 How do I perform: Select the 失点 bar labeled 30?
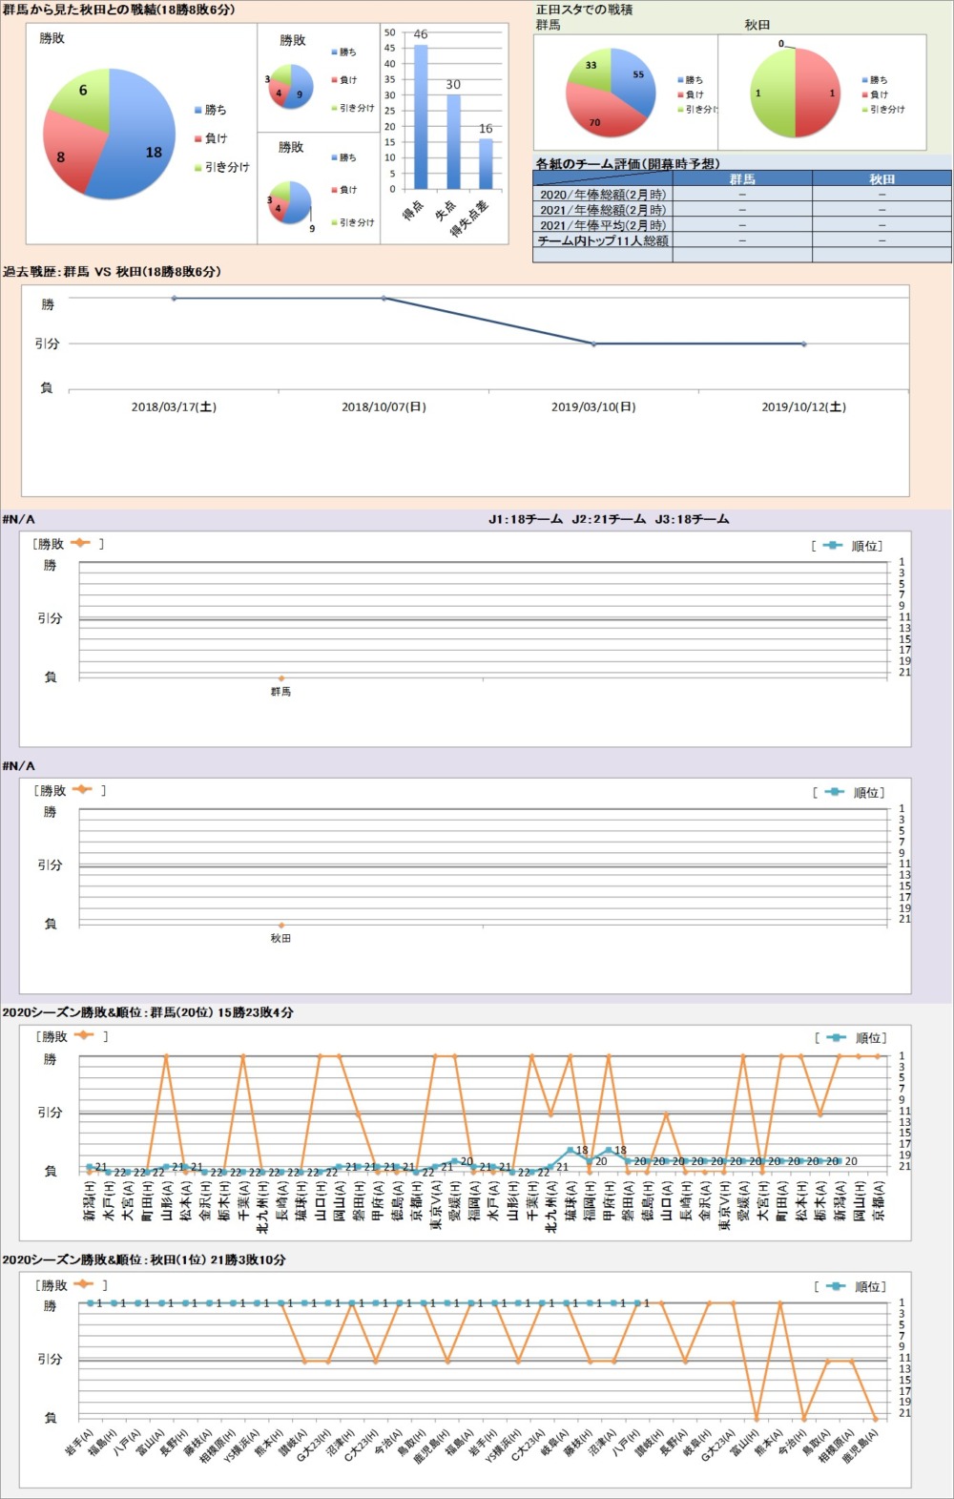453,141
